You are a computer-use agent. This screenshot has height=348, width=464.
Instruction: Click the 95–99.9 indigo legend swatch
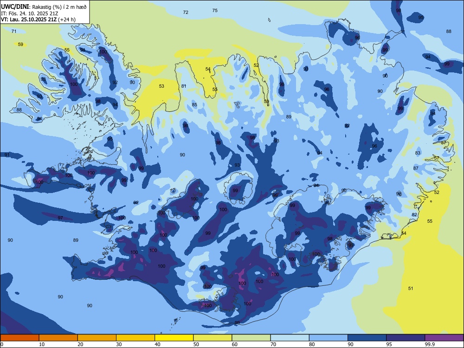[406, 338]
